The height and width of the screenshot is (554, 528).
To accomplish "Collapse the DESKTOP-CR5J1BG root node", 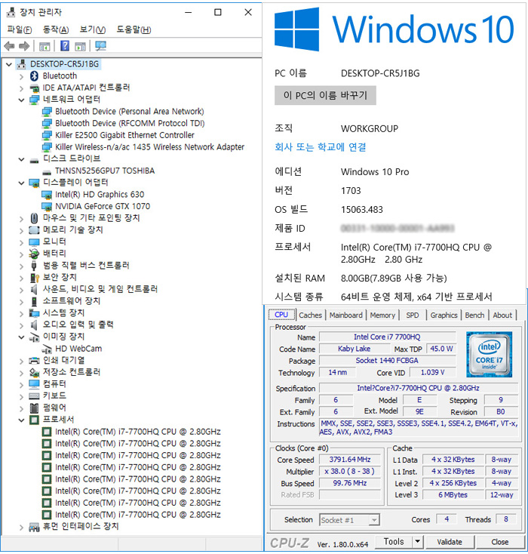I will [x=9, y=64].
